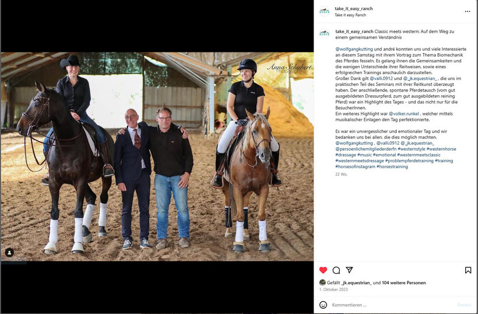Open the _jk.equestrian_ liker avatar
The image size is (478, 314).
pyautogui.click(x=322, y=282)
